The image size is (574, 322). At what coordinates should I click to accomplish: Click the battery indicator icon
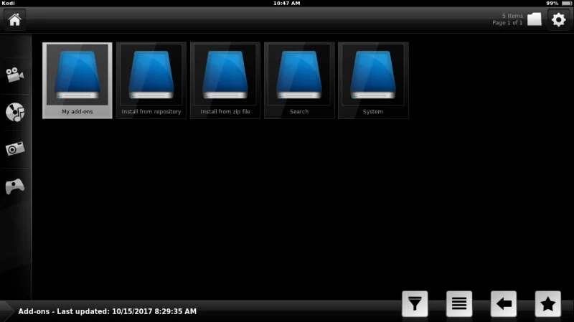(x=566, y=4)
